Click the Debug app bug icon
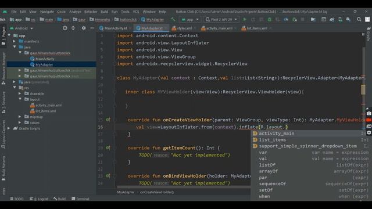 270,19
